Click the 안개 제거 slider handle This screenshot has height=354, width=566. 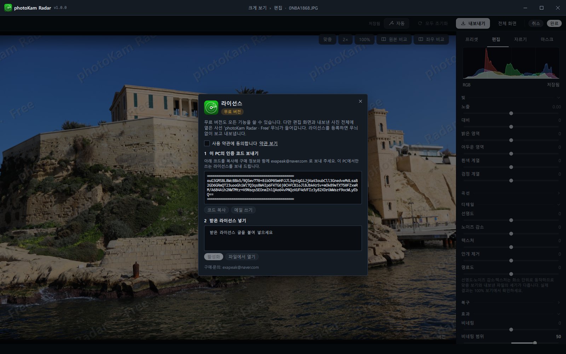pyautogui.click(x=511, y=261)
